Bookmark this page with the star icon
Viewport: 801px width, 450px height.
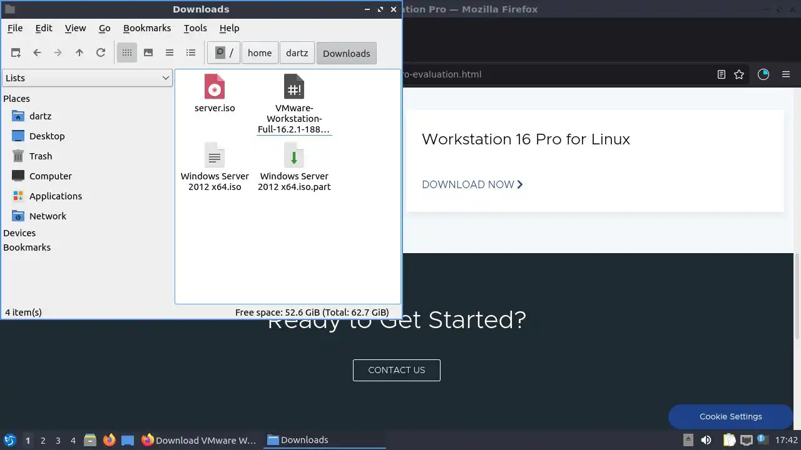tap(739, 74)
